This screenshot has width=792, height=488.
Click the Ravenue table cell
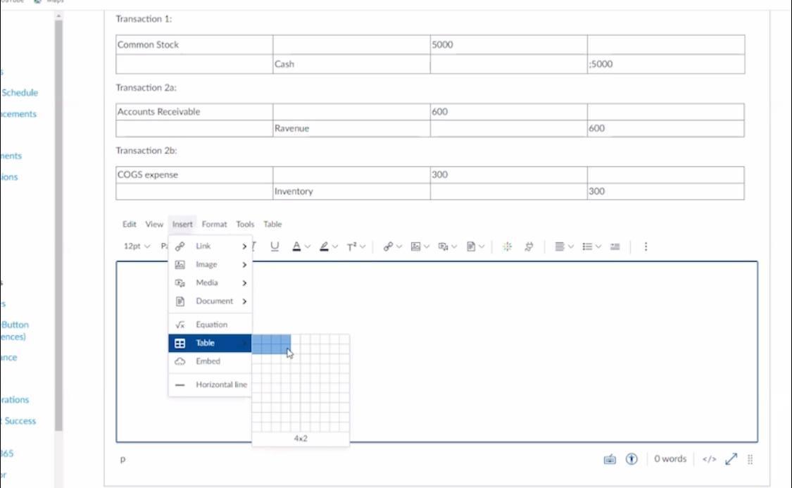(x=351, y=128)
